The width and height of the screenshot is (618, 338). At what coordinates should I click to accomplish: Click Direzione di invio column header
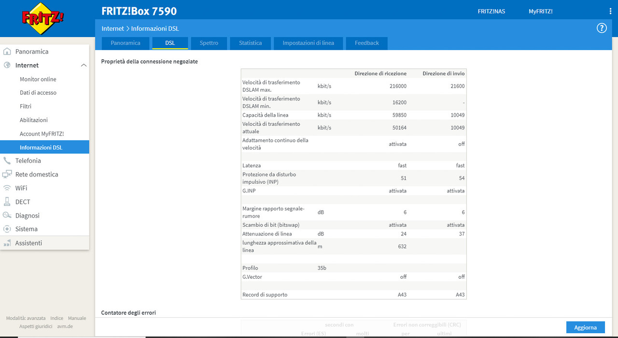pos(444,73)
